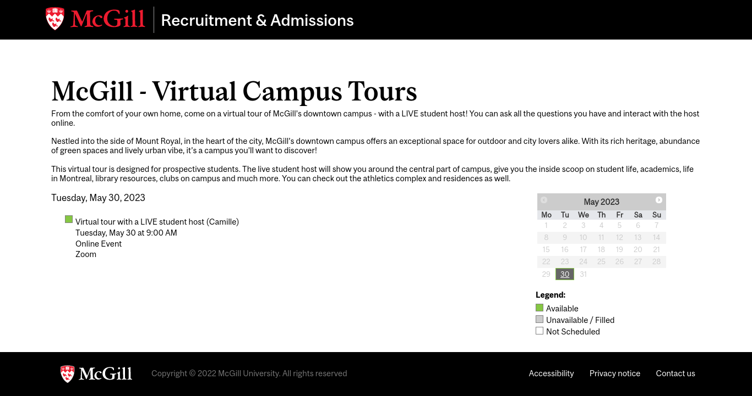
Task: Open the Accessibility footer link
Action: (551, 373)
